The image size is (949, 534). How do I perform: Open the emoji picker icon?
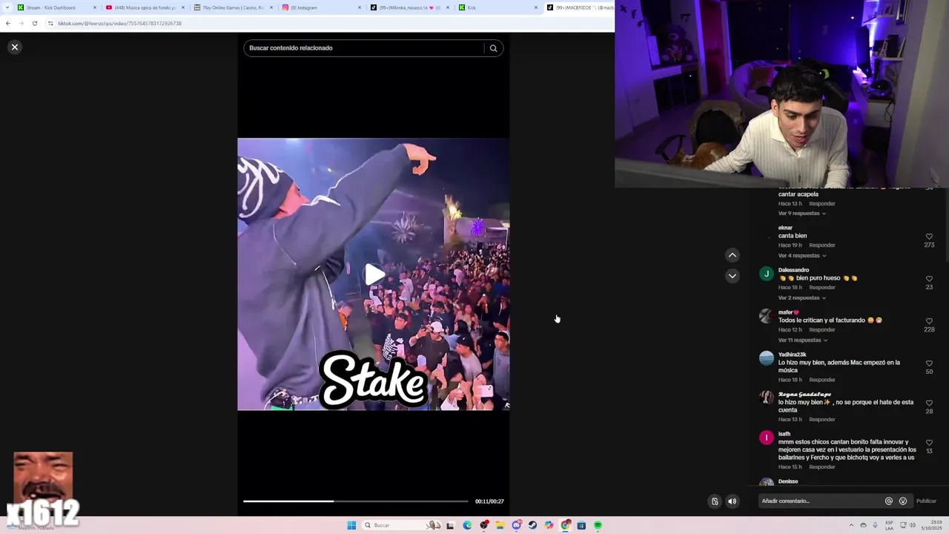[x=902, y=501]
